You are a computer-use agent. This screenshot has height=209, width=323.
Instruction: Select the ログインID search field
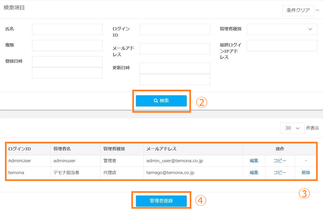175,29
